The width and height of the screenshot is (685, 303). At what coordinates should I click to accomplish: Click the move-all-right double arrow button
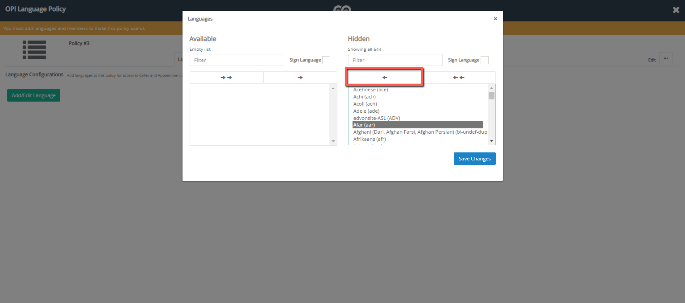[x=226, y=78]
